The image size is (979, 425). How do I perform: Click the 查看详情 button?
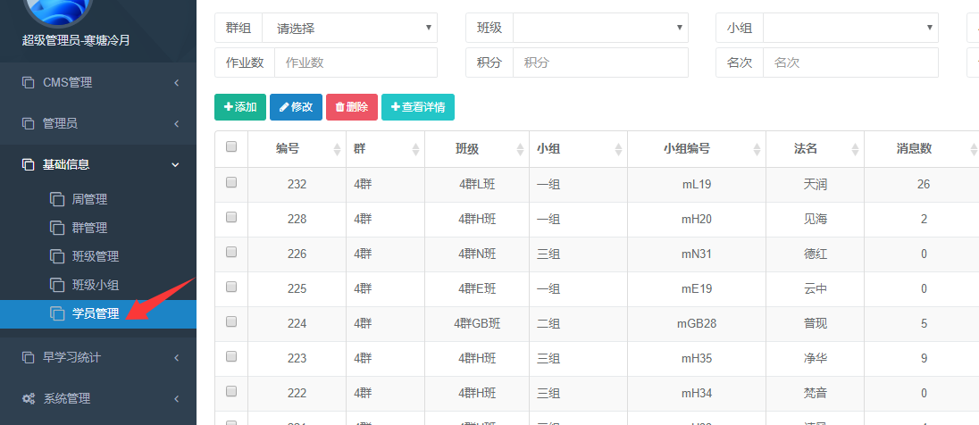(x=418, y=107)
